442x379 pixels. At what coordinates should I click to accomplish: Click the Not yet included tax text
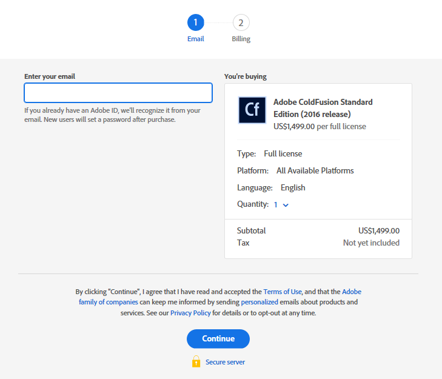coord(371,243)
